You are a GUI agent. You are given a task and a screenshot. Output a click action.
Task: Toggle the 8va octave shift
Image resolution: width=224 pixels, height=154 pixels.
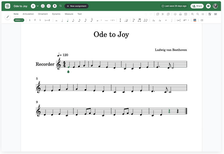click(x=185, y=20)
